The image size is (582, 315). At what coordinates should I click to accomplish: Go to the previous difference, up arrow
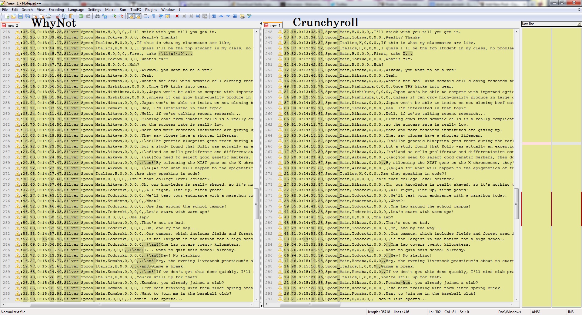(x=221, y=16)
